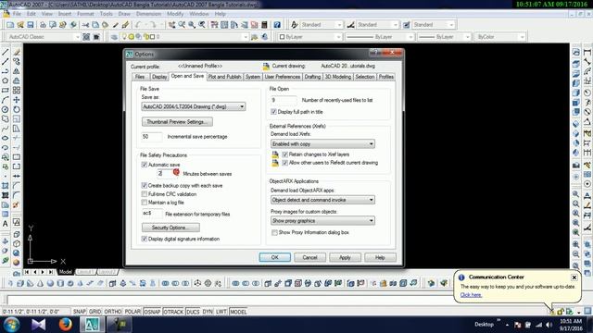Select the Array modify tool
Image resolution: width=593 pixels, height=333 pixels.
(17, 91)
